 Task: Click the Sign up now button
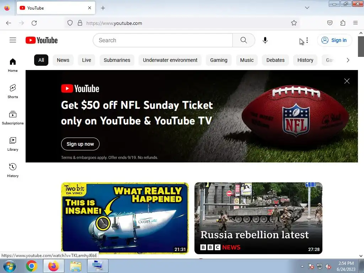(80, 144)
